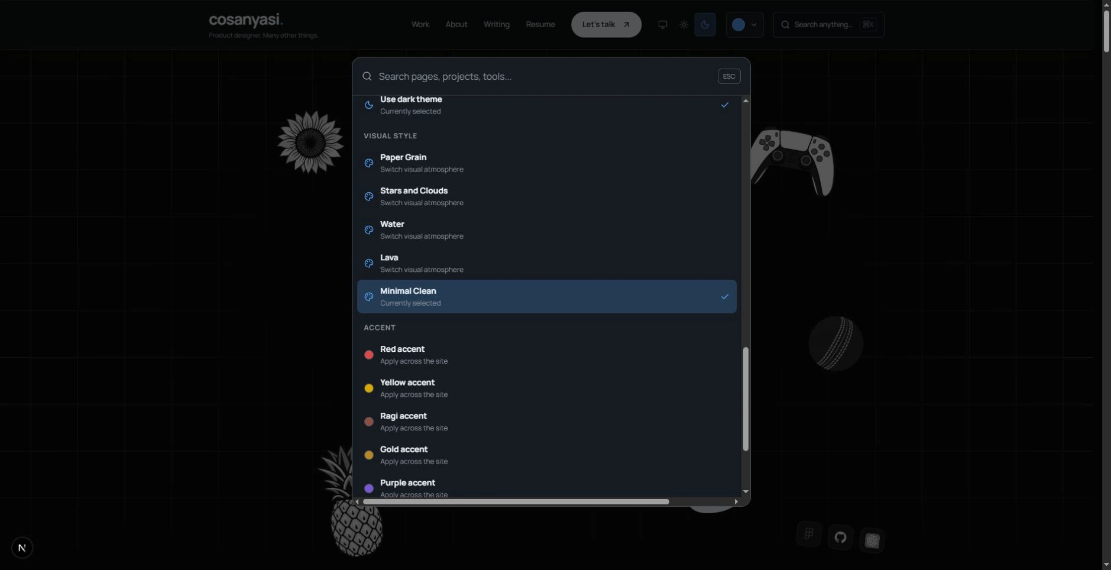Click the palette icon beside Paper Grain
The image size is (1111, 570).
368,163
